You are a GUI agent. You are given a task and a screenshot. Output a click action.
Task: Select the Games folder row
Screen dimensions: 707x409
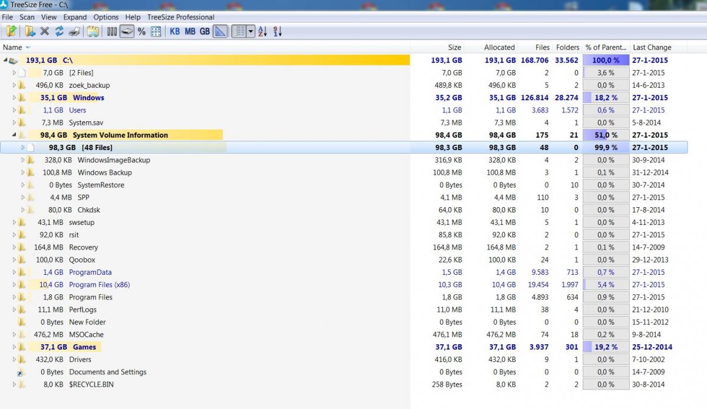tap(84, 347)
